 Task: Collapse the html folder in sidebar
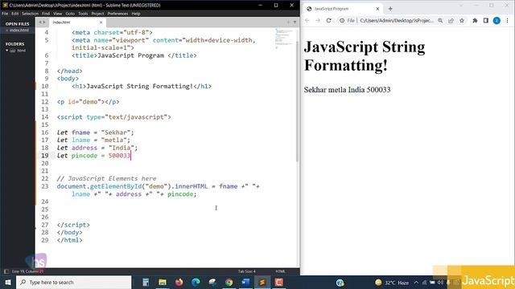pos(7,51)
